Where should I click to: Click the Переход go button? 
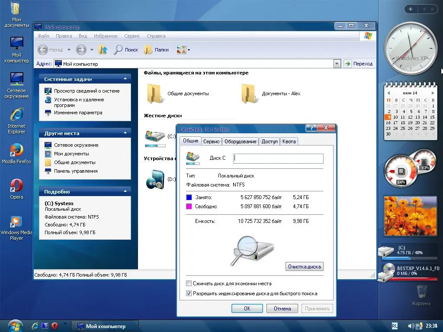pyautogui.click(x=359, y=64)
